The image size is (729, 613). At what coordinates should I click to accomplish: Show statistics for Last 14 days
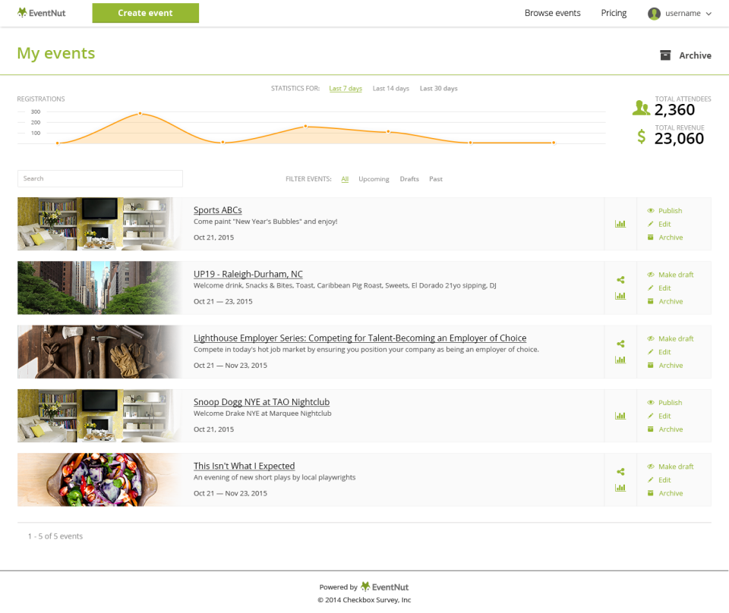point(391,88)
